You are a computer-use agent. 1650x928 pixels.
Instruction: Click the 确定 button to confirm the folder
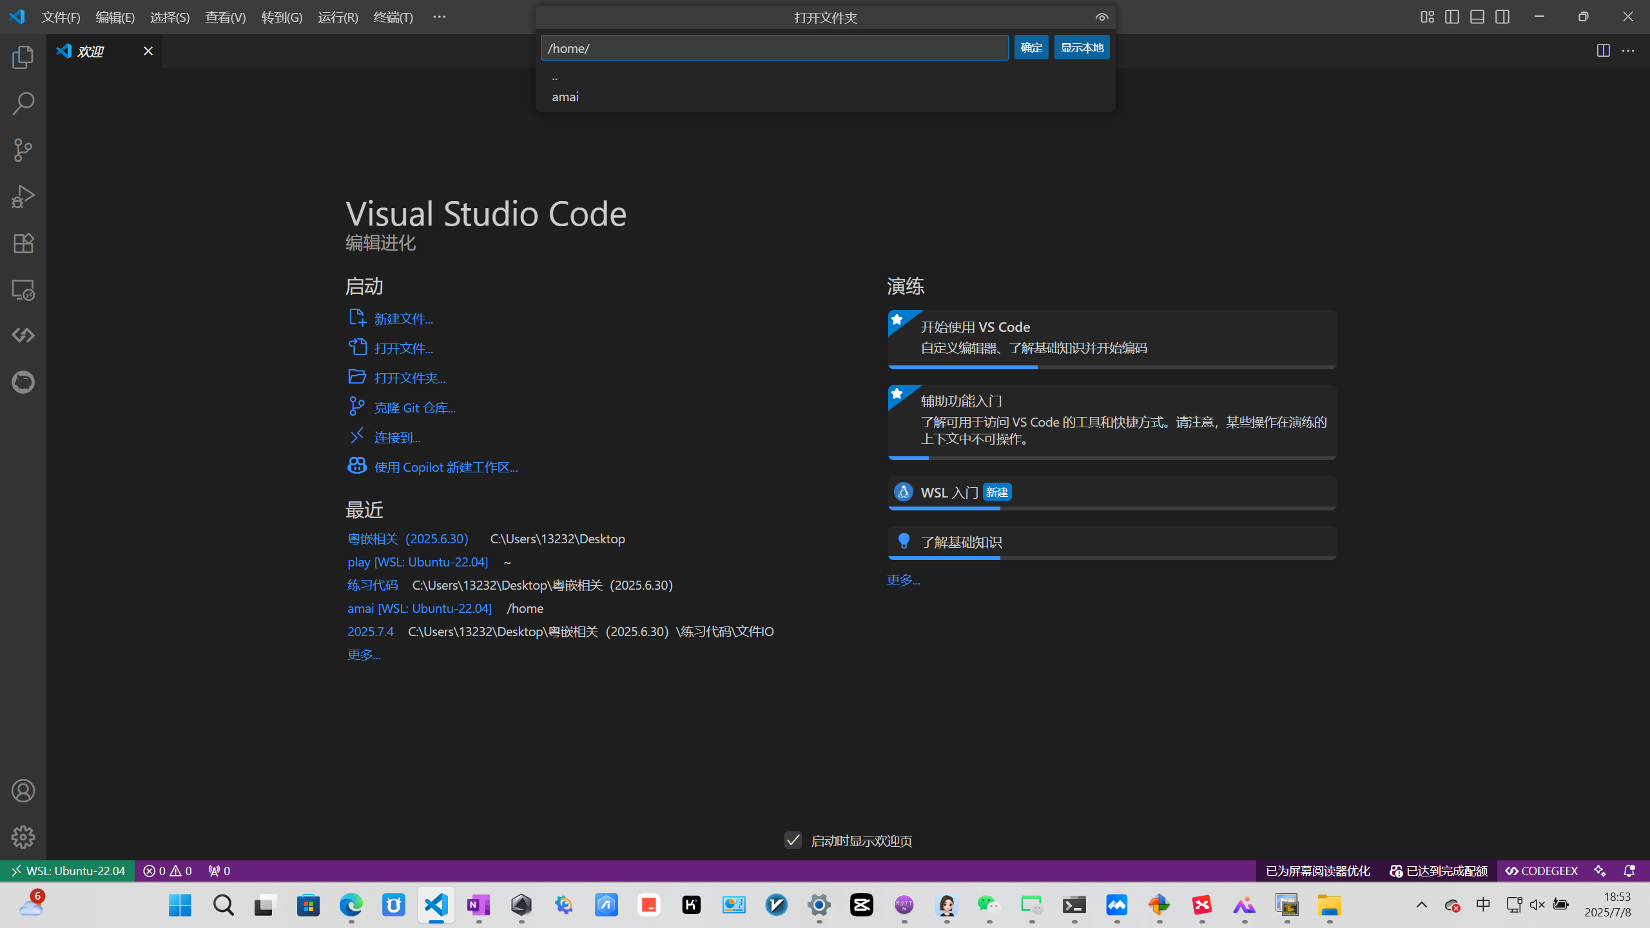coord(1031,47)
